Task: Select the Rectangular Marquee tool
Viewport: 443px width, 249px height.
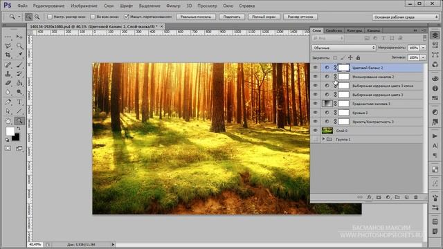Action: pyautogui.click(x=8, y=37)
